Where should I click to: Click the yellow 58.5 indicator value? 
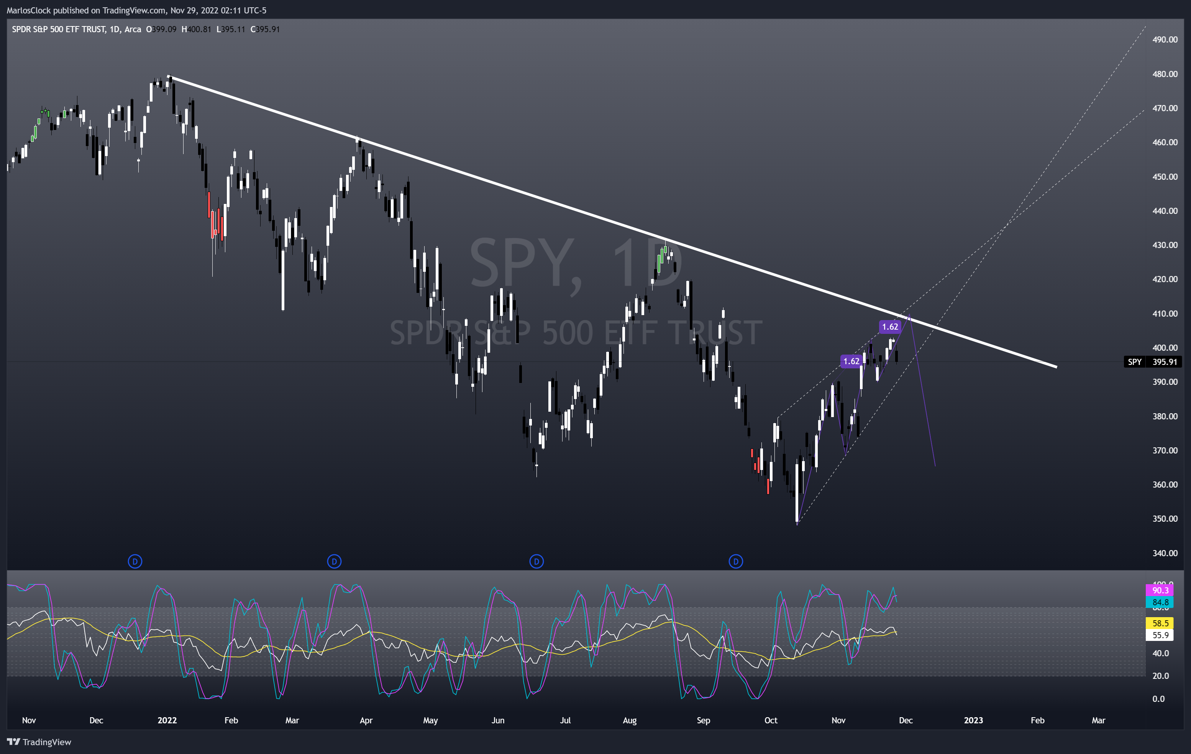pos(1160,623)
